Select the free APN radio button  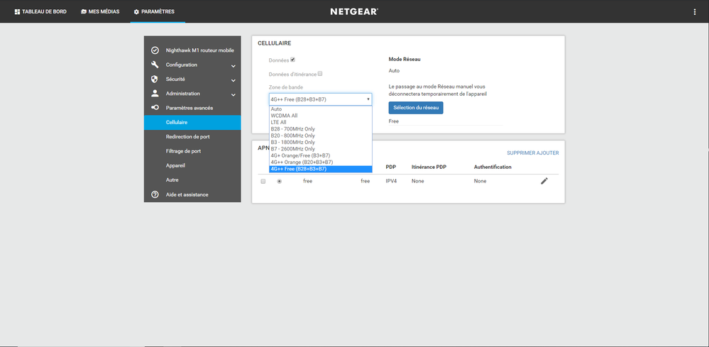tap(279, 182)
